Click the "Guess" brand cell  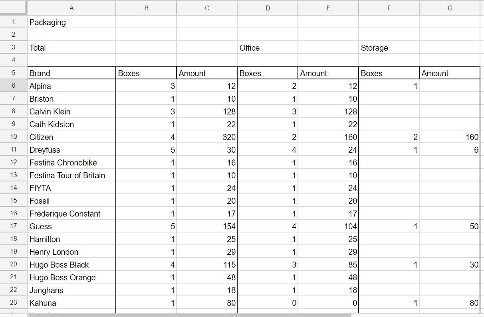point(71,226)
